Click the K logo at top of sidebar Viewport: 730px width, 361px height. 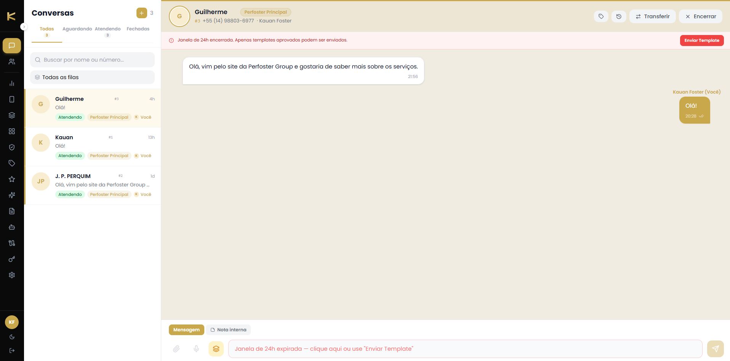tap(11, 16)
